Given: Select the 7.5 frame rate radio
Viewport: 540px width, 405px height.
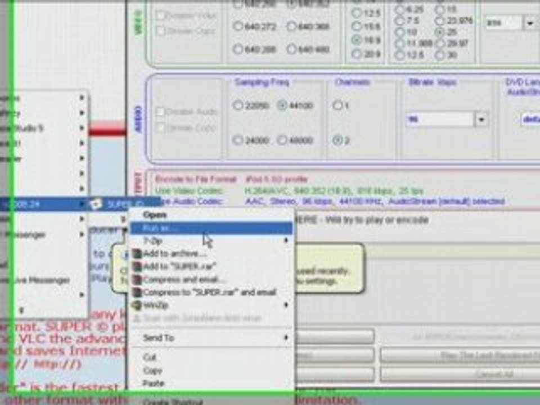Looking at the screenshot, I should pyautogui.click(x=399, y=21).
